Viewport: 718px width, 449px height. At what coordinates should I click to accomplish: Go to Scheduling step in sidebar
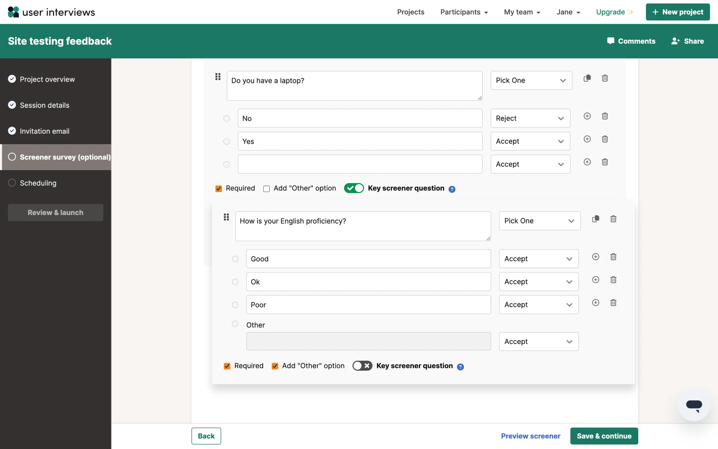pyautogui.click(x=38, y=183)
